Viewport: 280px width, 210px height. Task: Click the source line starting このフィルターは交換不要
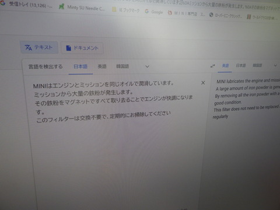pyautogui.click(x=103, y=117)
